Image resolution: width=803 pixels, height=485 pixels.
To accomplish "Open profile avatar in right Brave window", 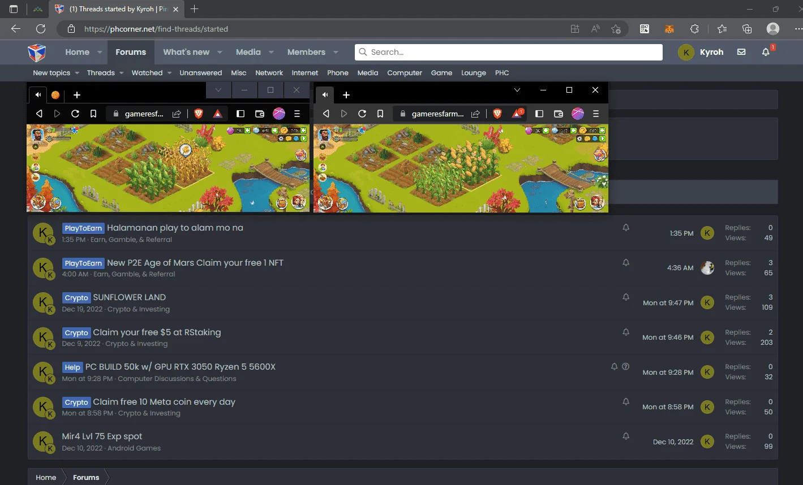I will 578,114.
